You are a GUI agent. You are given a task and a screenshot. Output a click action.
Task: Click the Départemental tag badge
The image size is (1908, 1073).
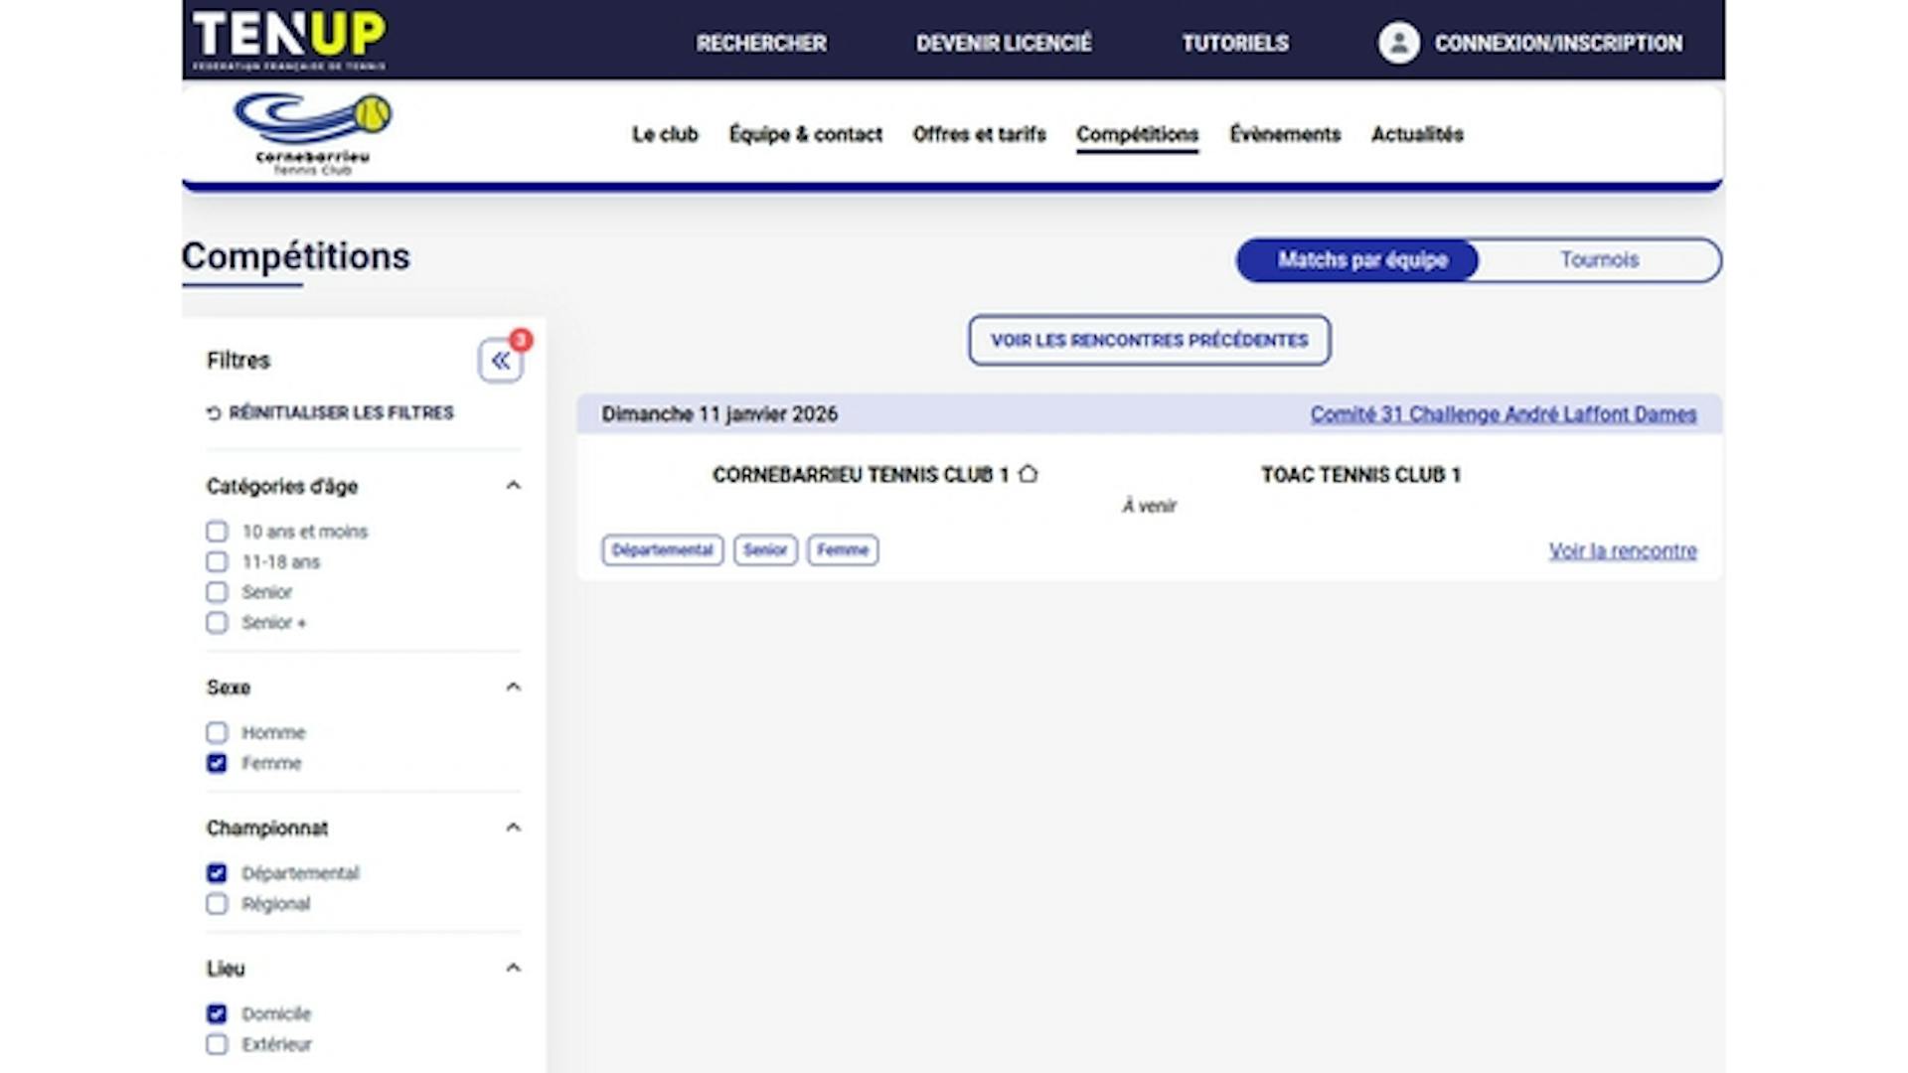662,550
